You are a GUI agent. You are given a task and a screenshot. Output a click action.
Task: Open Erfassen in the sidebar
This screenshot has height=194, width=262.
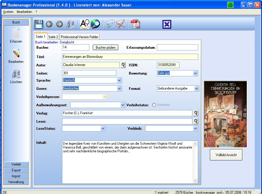click(16, 36)
